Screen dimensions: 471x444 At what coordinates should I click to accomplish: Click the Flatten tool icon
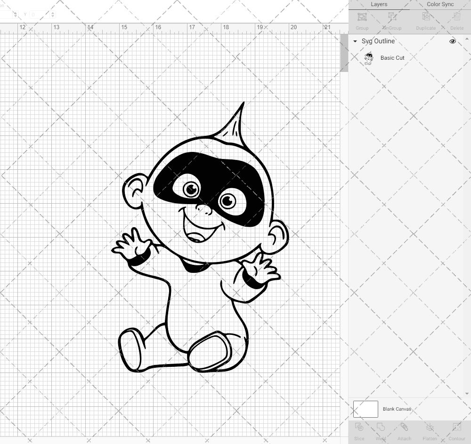430,427
